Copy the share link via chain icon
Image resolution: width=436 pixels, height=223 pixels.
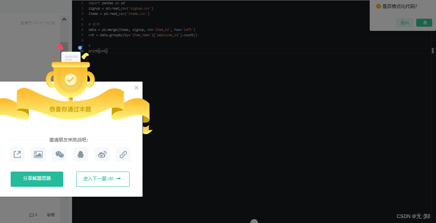(x=123, y=154)
